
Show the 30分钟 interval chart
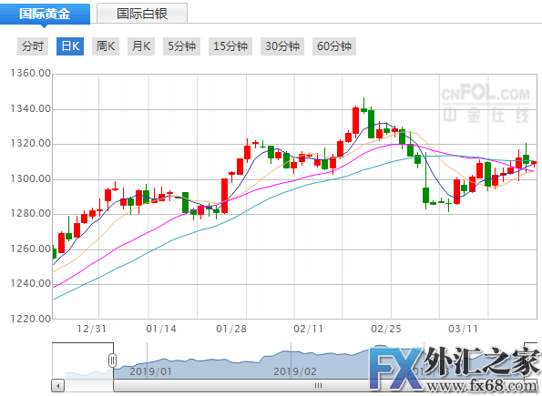pyautogui.click(x=282, y=46)
